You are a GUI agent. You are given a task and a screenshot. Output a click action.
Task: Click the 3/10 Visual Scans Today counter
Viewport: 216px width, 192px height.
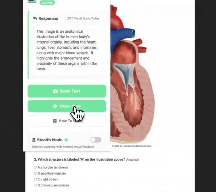point(83,18)
